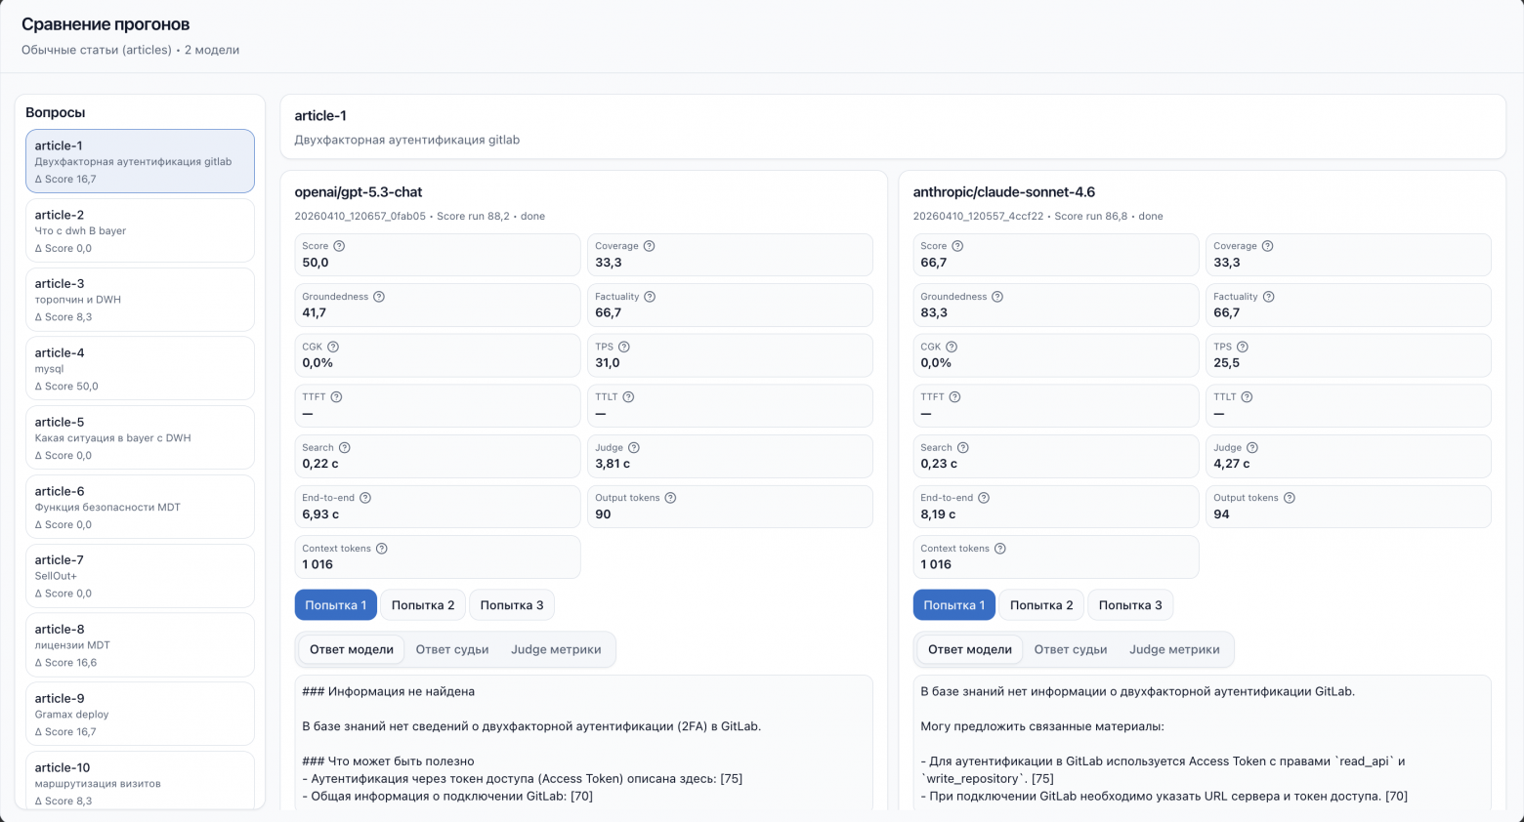
Task: Click CGK info icon in gpt-5.3-chat panel
Action: [333, 347]
